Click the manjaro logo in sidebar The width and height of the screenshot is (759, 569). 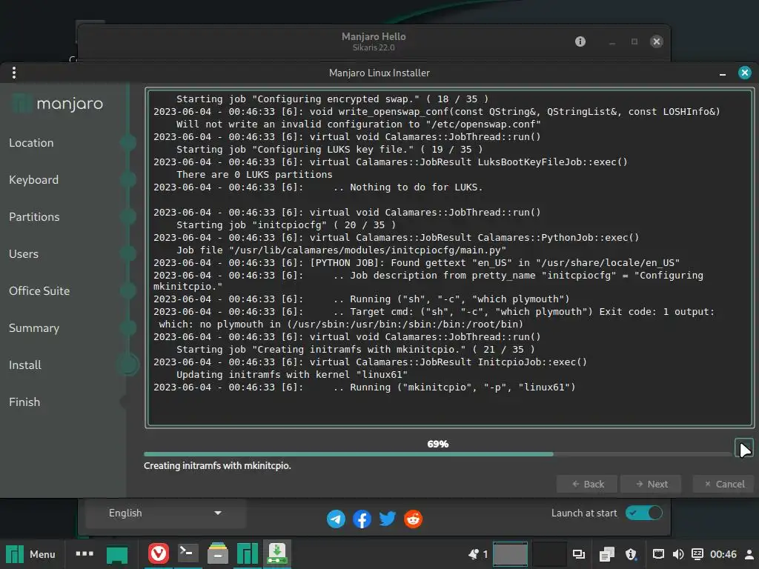click(58, 104)
